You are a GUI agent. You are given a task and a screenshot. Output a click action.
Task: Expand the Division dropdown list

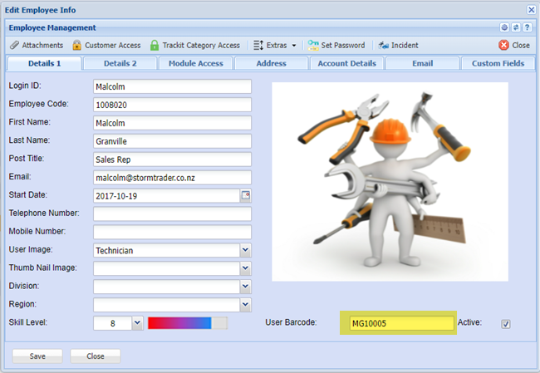(x=245, y=287)
